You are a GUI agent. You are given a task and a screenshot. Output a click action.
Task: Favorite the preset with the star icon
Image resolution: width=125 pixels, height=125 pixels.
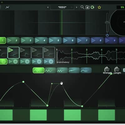click(x=99, y=7)
